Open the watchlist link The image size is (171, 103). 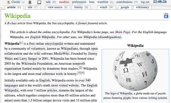click(x=103, y=2)
